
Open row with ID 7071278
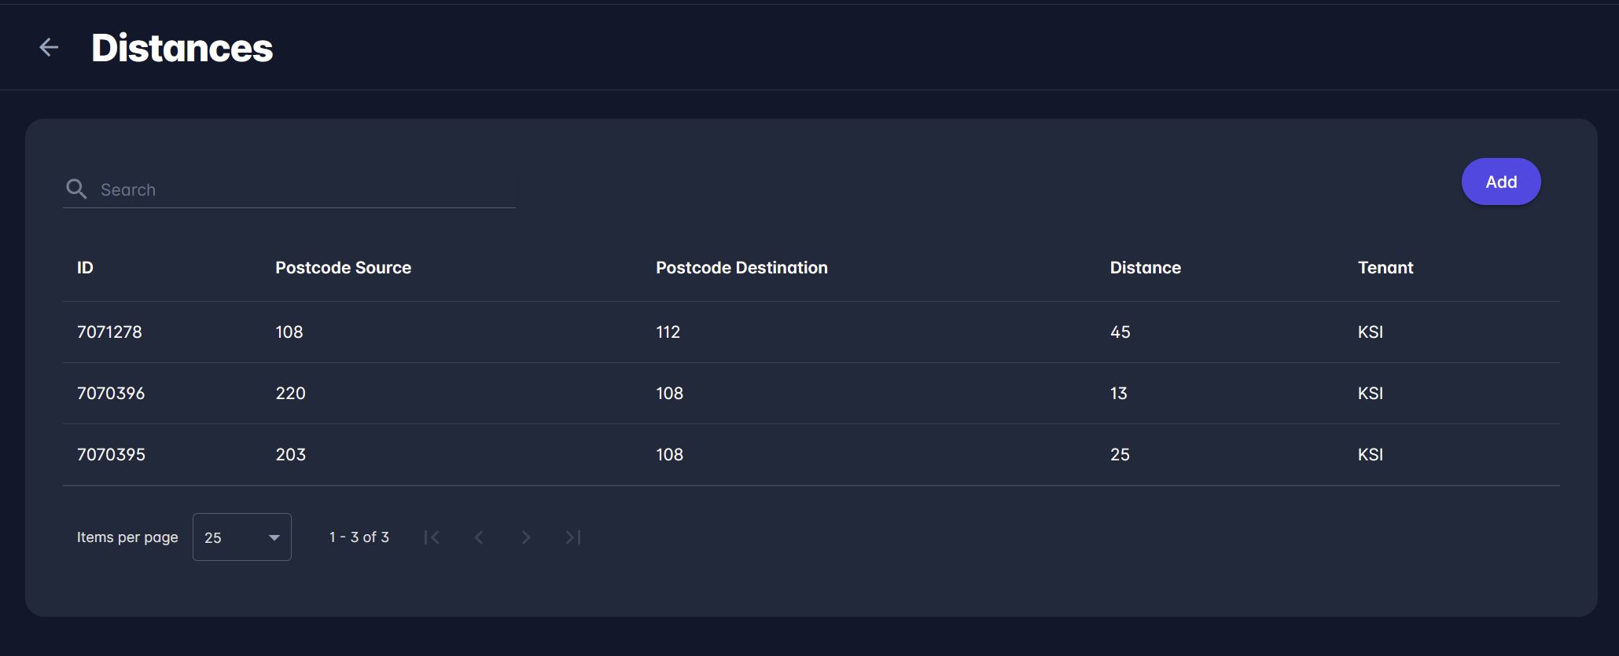109,332
